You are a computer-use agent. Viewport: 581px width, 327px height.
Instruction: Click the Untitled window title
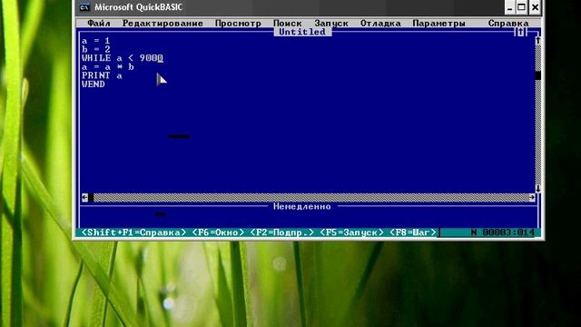coord(302,32)
